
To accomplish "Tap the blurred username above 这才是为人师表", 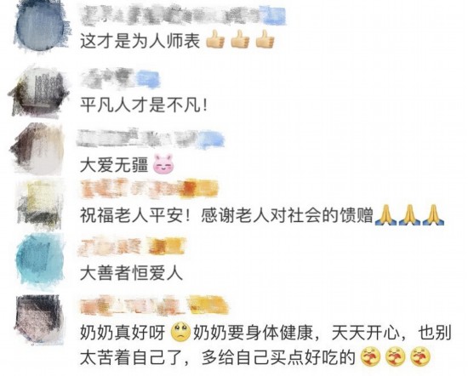I will pyautogui.click(x=183, y=15).
